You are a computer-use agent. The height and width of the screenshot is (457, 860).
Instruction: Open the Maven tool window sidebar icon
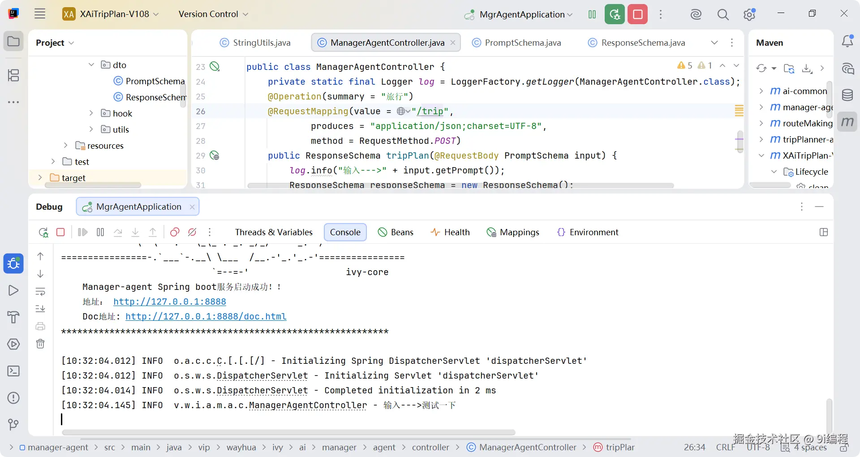(x=847, y=121)
